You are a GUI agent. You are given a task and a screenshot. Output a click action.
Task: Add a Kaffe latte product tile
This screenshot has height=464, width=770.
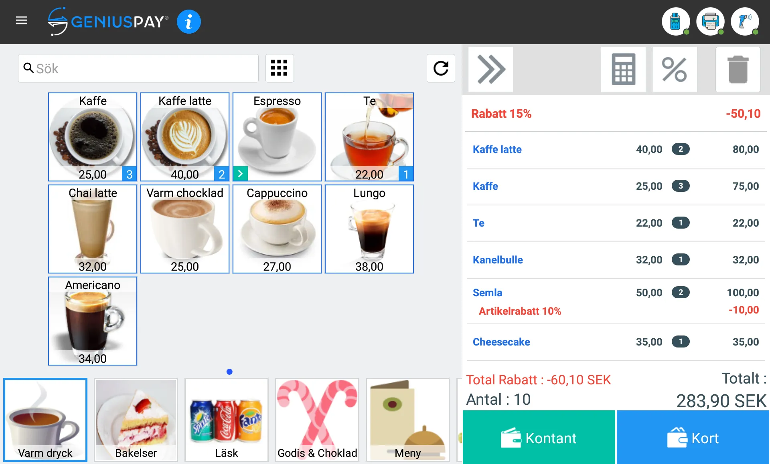[185, 137]
